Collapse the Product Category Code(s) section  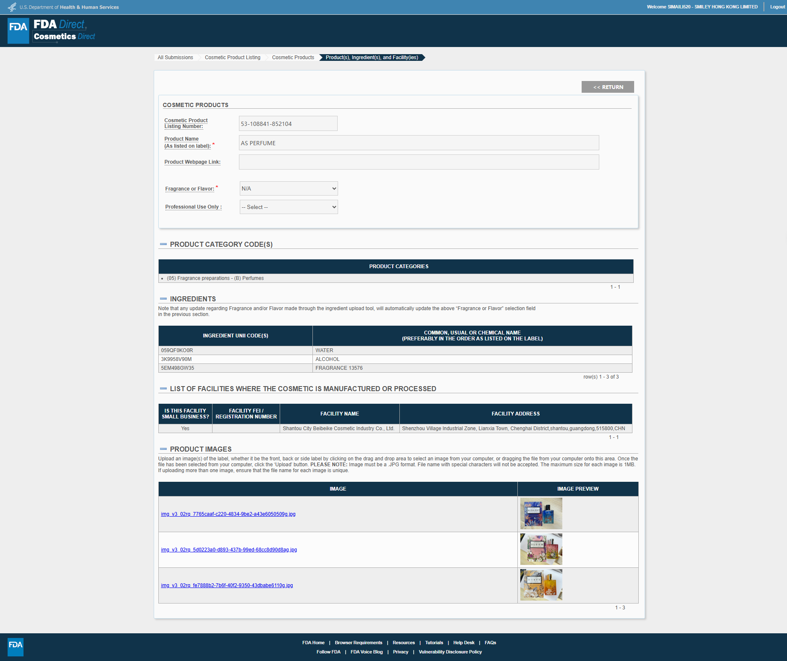pyautogui.click(x=163, y=244)
